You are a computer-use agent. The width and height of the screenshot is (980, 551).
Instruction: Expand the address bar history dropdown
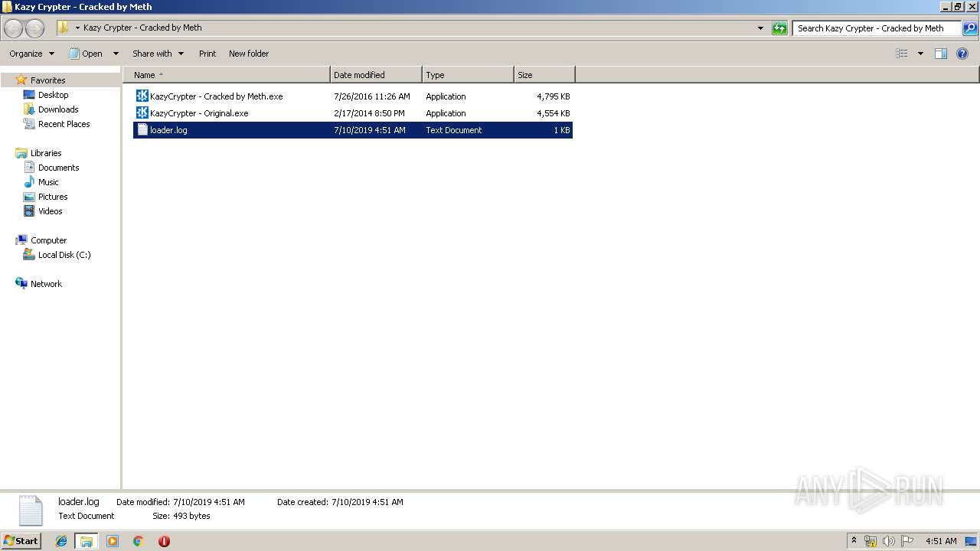(760, 28)
